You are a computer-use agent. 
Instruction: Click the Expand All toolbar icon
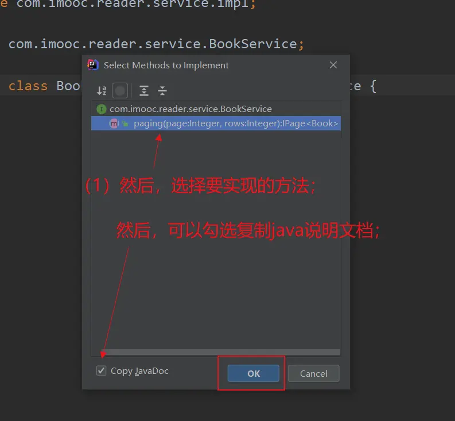tap(144, 91)
